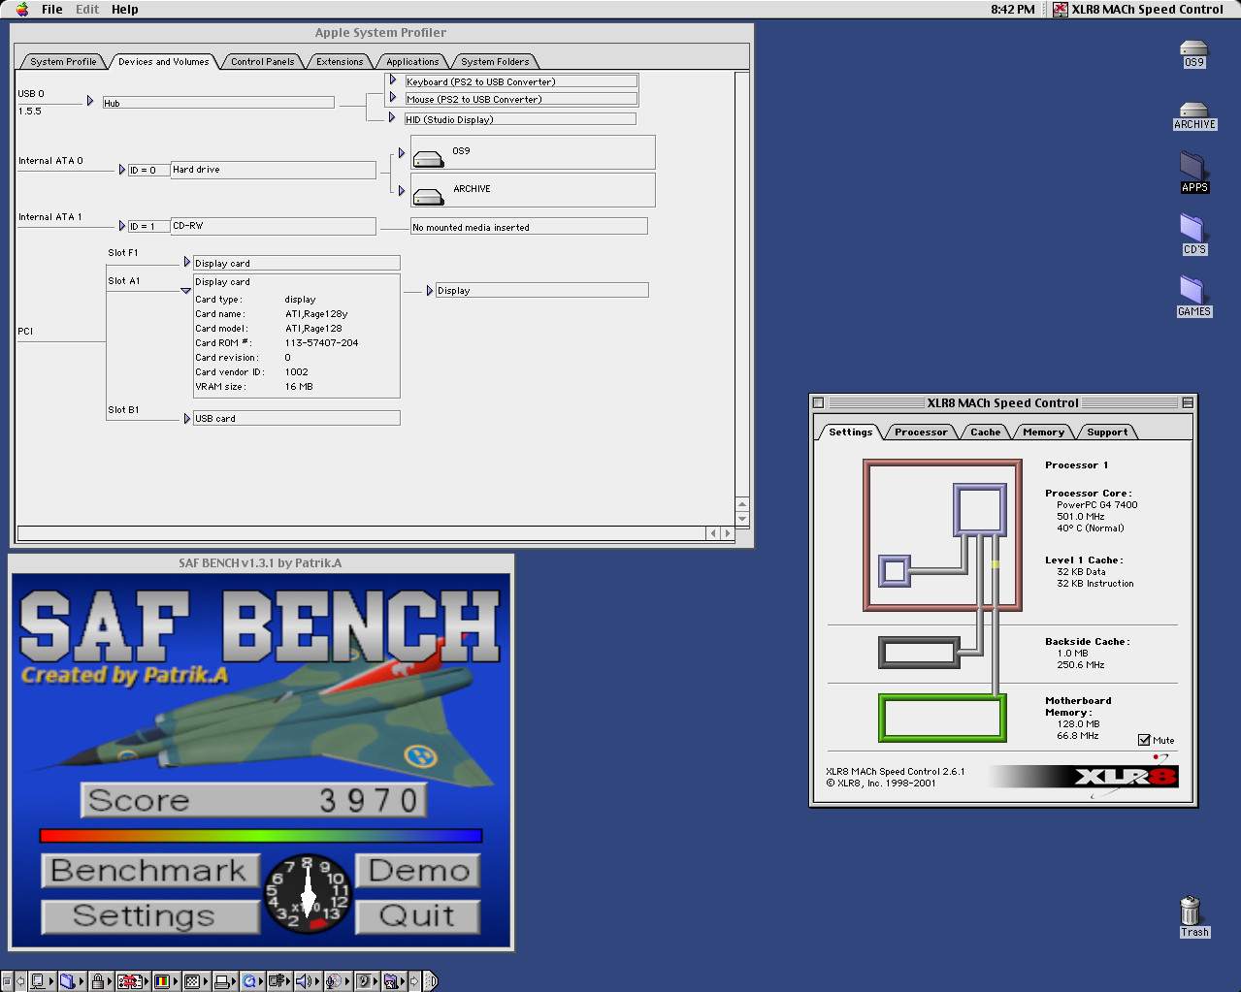Expand the USB card disclosure triangle
Image resolution: width=1241 pixels, height=992 pixels.
(x=187, y=418)
